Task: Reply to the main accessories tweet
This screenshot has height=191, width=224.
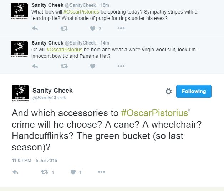Action: 15,172
